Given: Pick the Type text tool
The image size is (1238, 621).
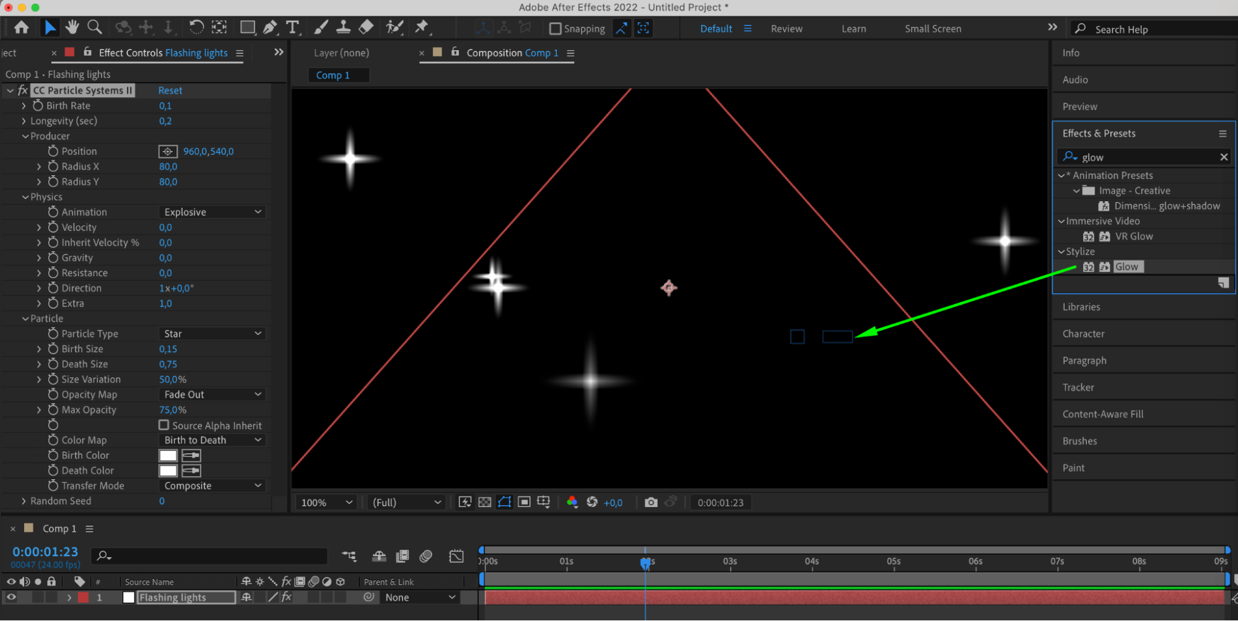Looking at the screenshot, I should [292, 27].
